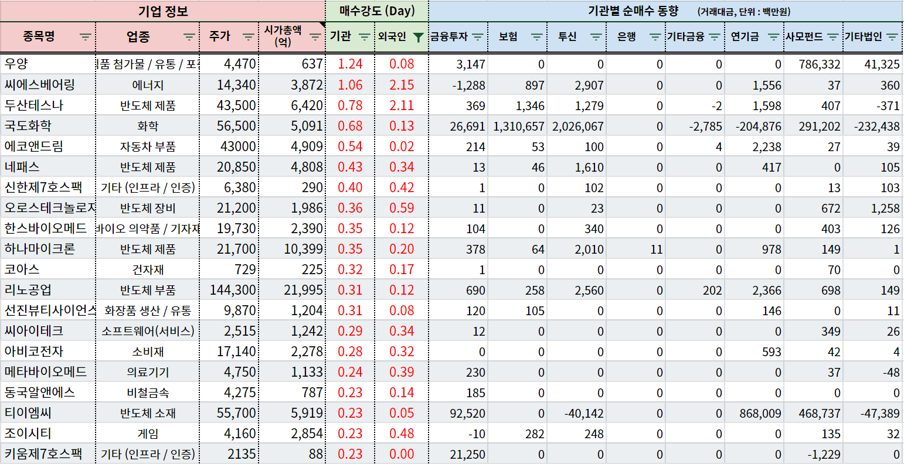Select the -1,229 private fund cell

pyautogui.click(x=813, y=453)
